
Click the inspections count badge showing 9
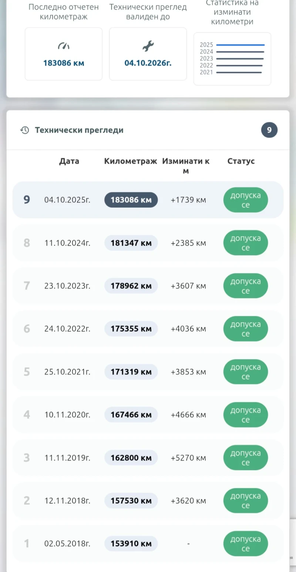[x=269, y=130]
